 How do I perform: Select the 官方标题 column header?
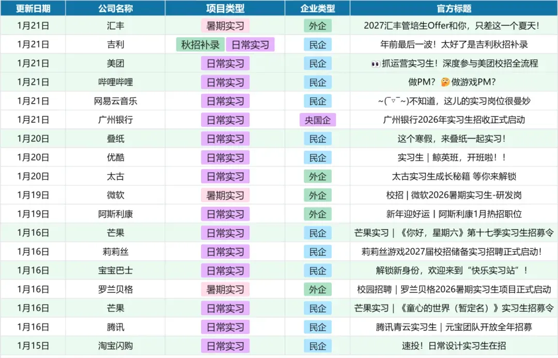(454, 8)
